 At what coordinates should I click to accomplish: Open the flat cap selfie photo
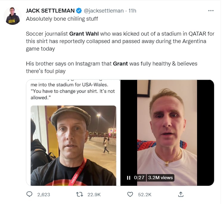coord(73,145)
